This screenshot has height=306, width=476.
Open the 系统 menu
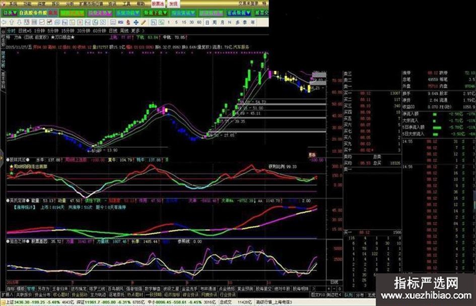click(x=13, y=4)
